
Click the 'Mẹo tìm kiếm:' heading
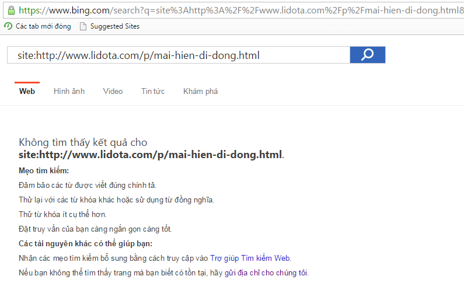(x=44, y=170)
